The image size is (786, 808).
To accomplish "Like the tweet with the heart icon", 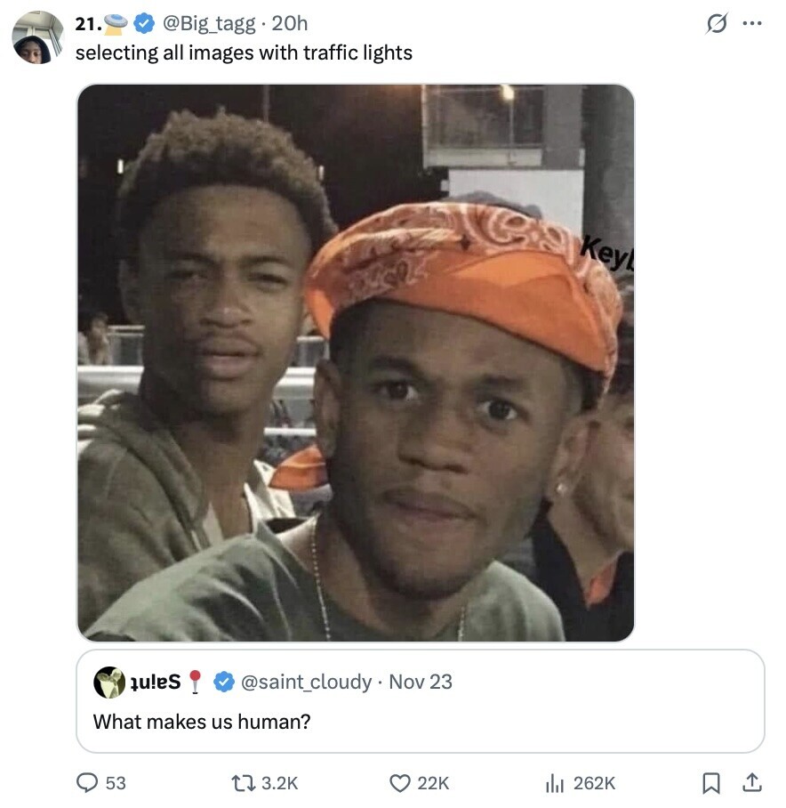I will pyautogui.click(x=400, y=783).
